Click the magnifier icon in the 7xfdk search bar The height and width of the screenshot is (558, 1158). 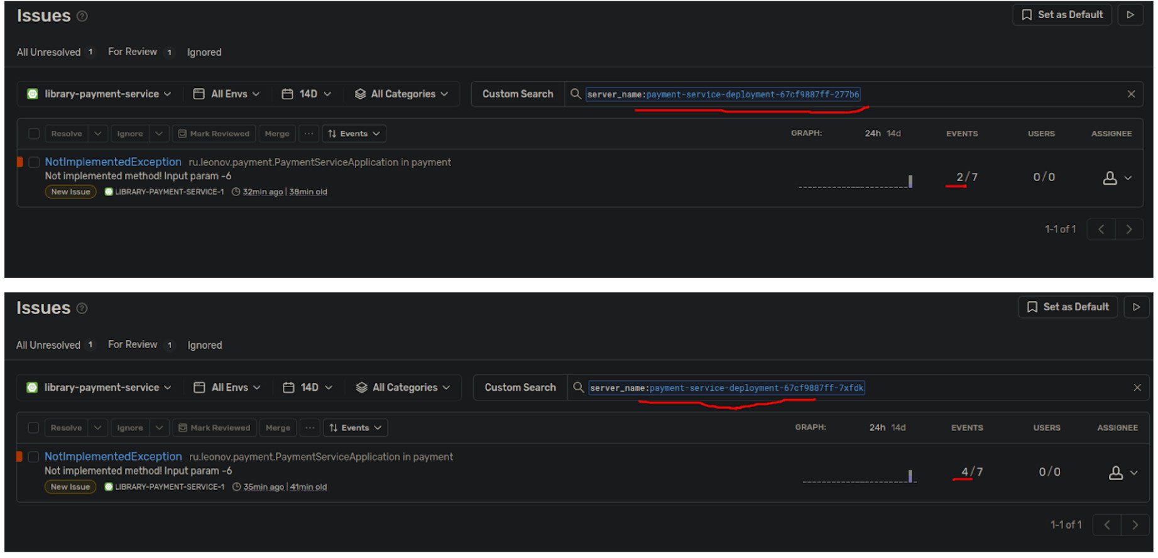tap(579, 388)
